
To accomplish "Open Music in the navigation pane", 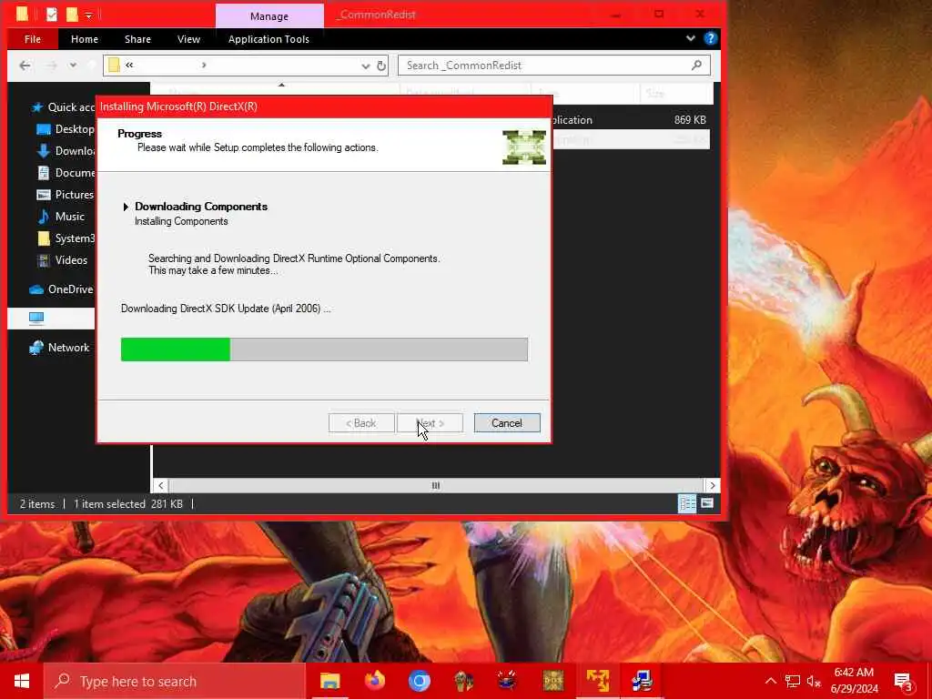I will click(x=61, y=217).
